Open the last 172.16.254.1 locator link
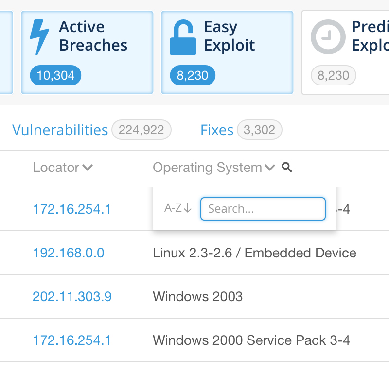Screen dimensions: 389x374 pyautogui.click(x=71, y=340)
